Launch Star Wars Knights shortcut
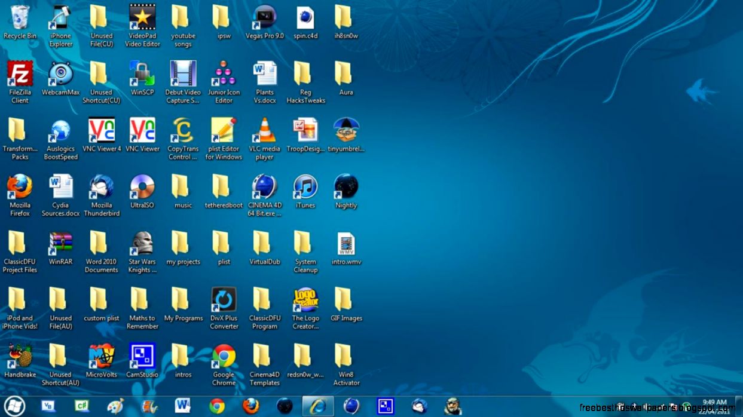743x417 pixels. pos(142,252)
